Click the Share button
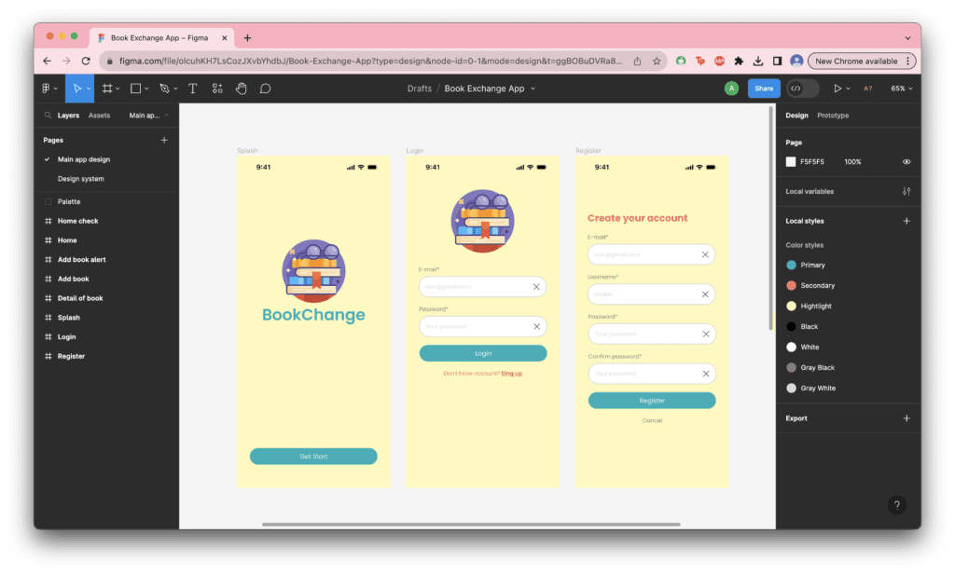The width and height of the screenshot is (955, 574). click(x=764, y=88)
